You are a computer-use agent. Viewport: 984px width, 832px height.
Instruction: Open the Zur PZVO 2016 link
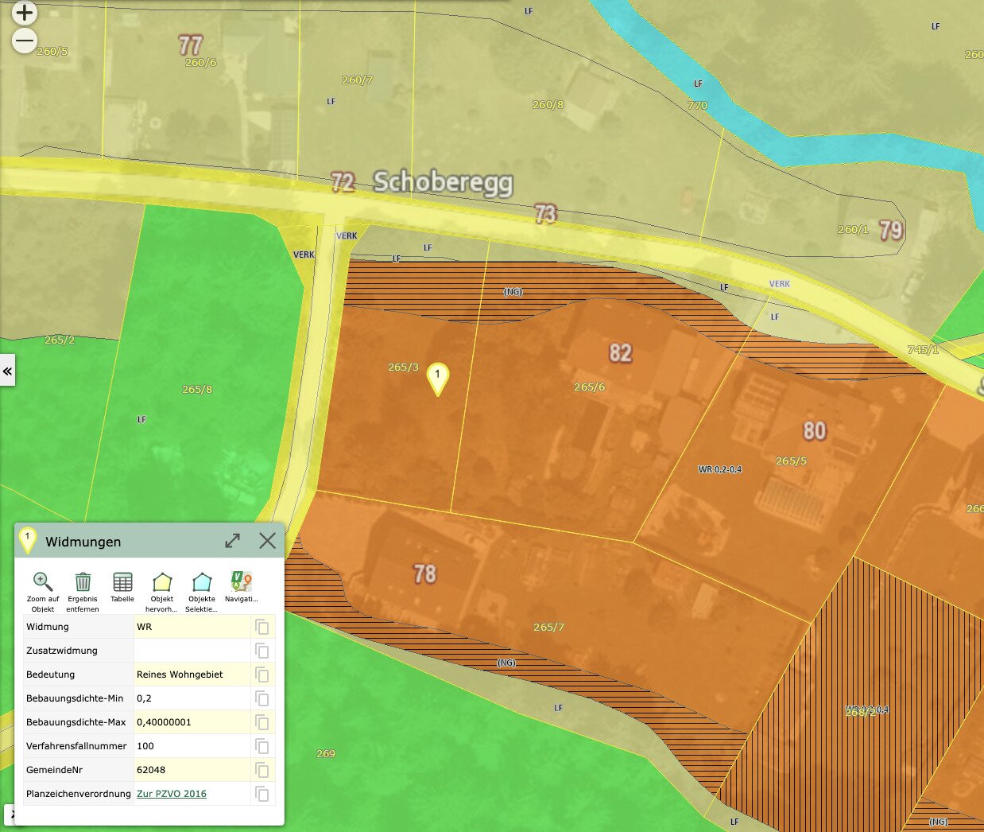click(x=172, y=794)
